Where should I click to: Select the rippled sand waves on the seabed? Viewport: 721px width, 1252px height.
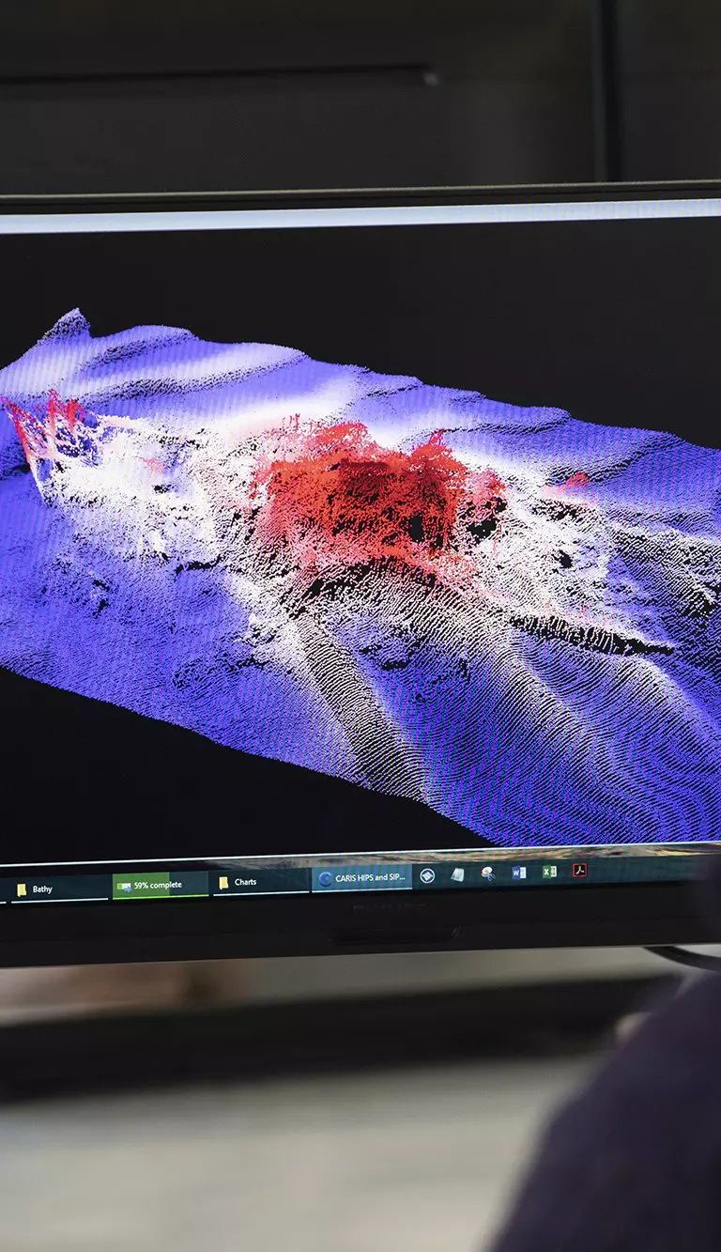[563, 733]
